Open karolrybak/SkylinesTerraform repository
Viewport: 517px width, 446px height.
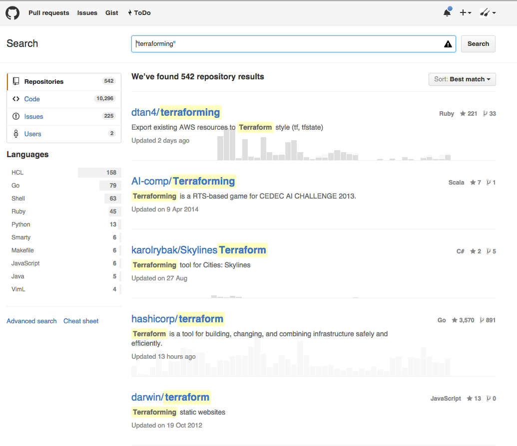point(199,250)
